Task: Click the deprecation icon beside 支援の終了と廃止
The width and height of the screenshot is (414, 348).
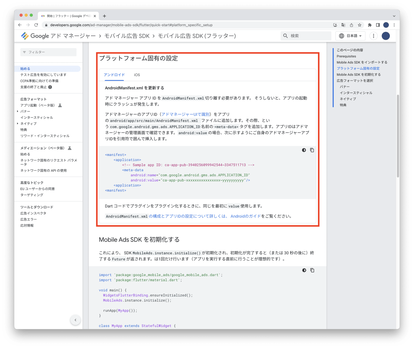Action: click(x=50, y=87)
